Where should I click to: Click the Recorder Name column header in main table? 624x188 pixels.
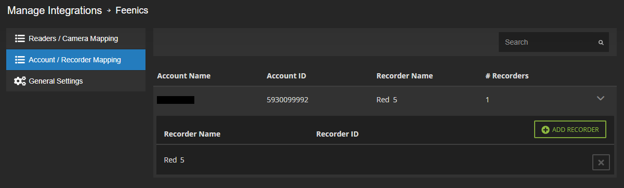click(x=404, y=76)
